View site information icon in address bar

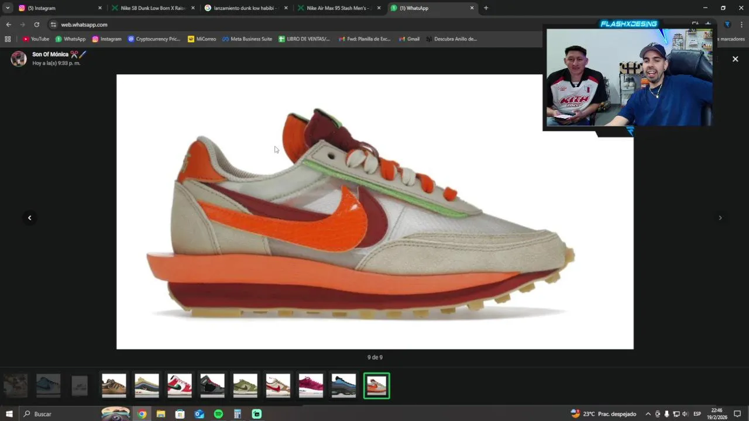point(53,25)
